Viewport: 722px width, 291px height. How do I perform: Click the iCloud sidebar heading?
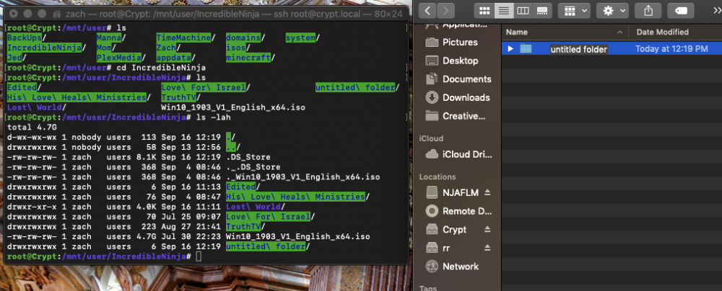[431, 138]
